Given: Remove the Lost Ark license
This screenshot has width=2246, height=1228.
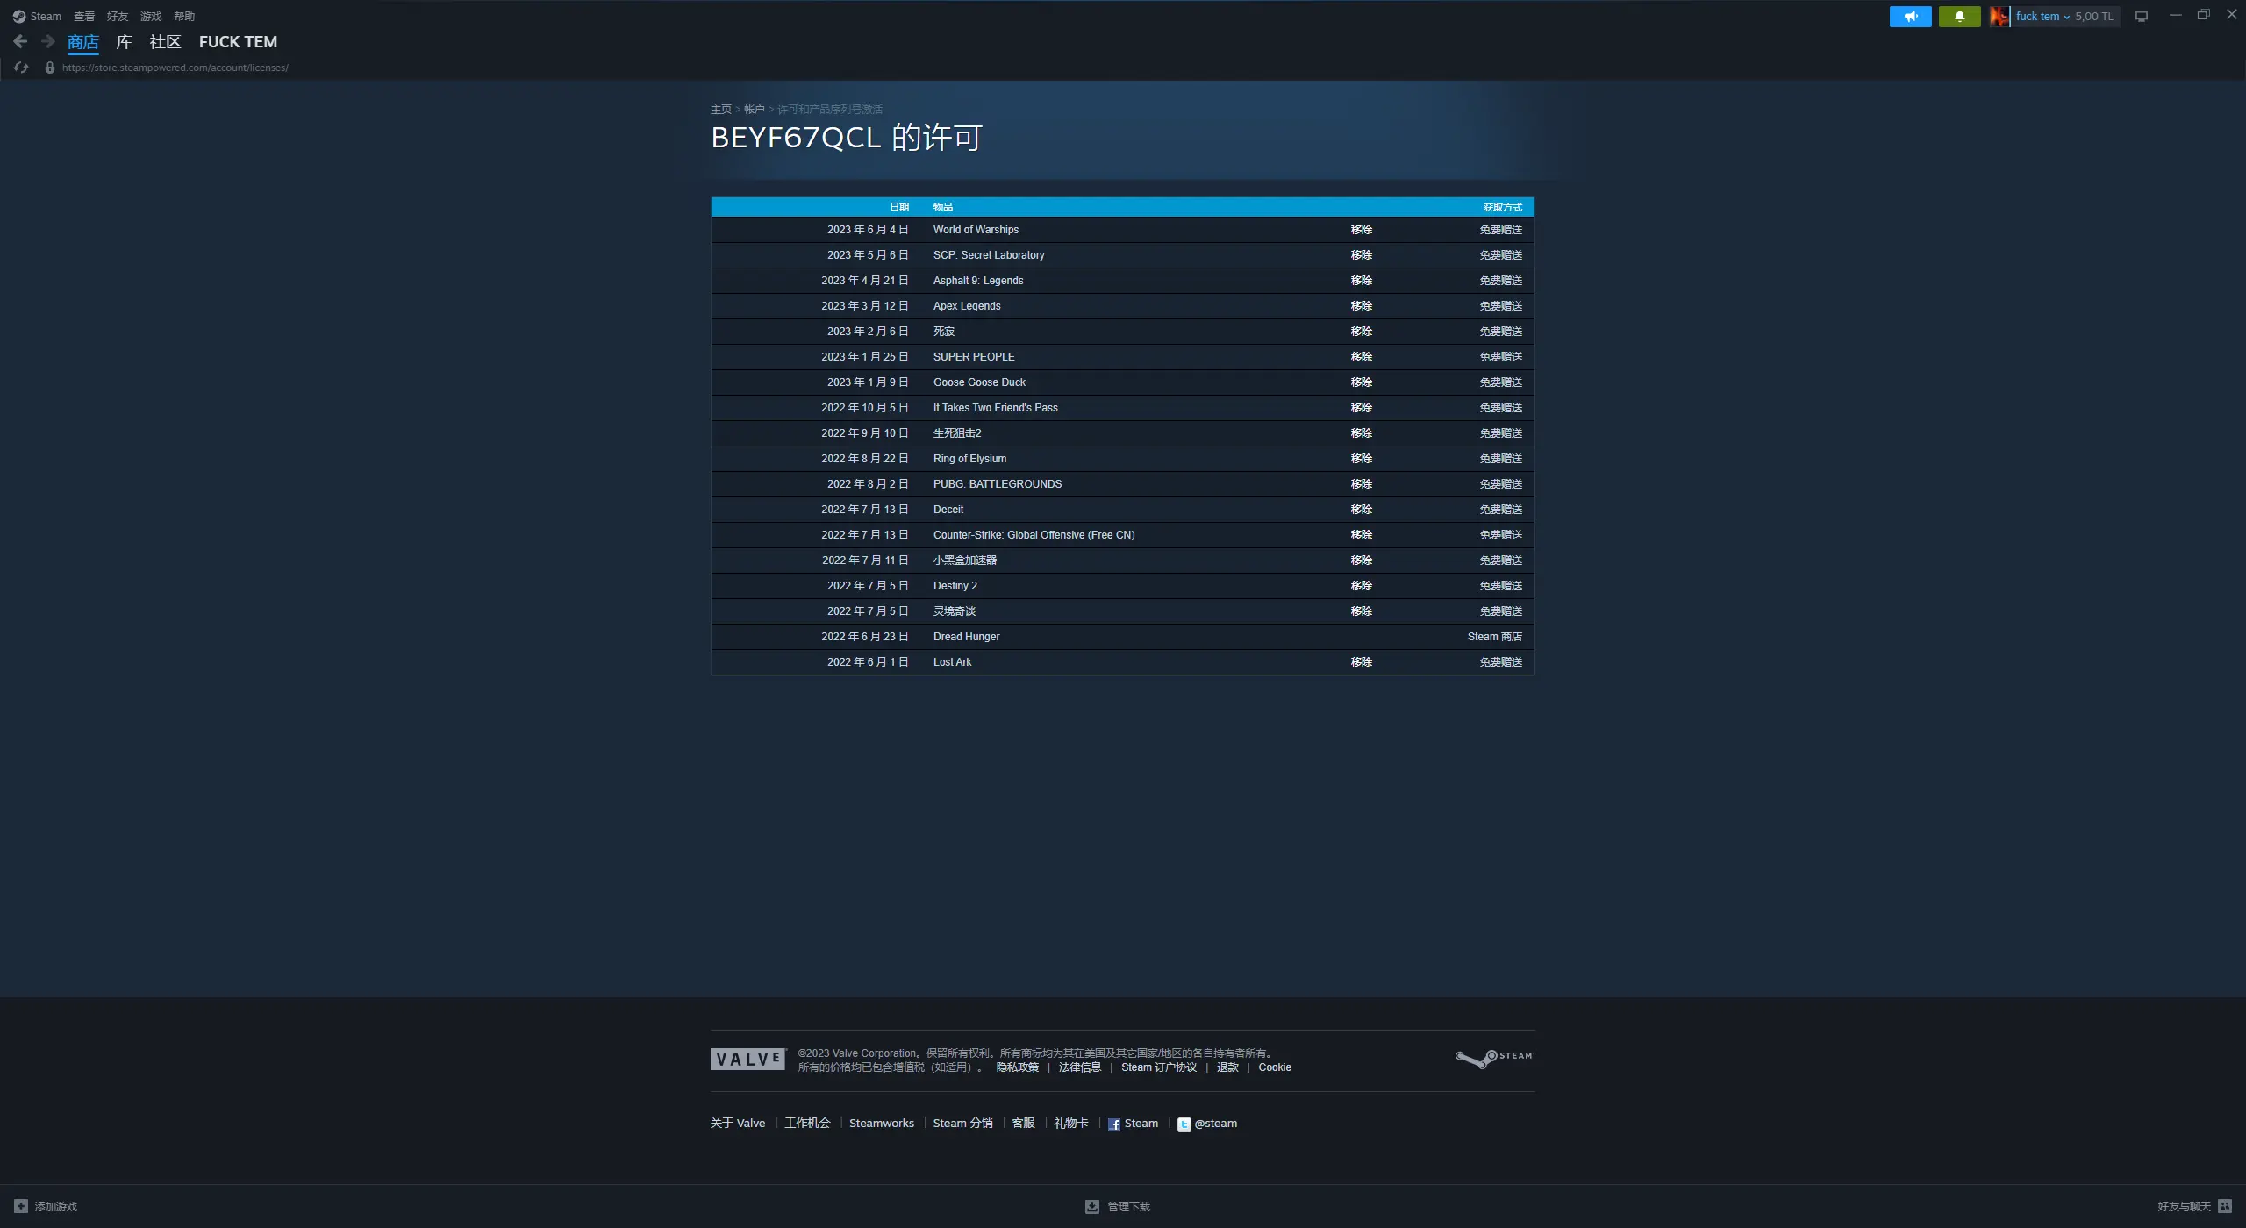Looking at the screenshot, I should pos(1362,661).
